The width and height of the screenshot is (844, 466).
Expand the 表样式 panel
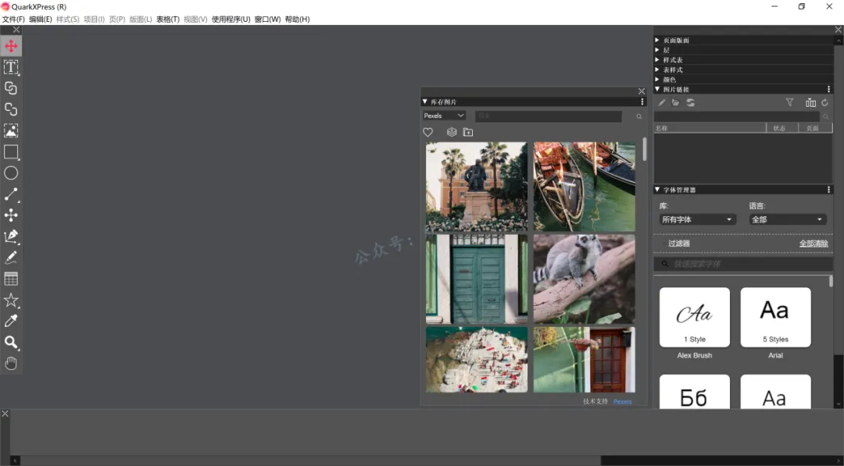(x=656, y=69)
